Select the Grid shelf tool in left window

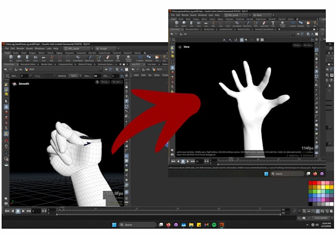point(43,58)
